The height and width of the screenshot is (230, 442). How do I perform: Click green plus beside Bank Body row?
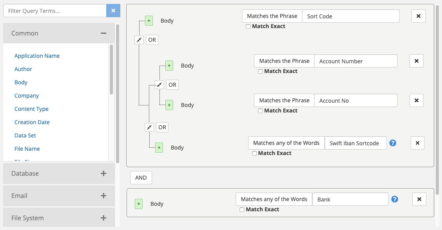tap(139, 204)
